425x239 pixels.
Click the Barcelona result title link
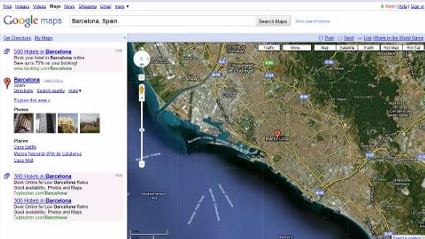click(27, 80)
